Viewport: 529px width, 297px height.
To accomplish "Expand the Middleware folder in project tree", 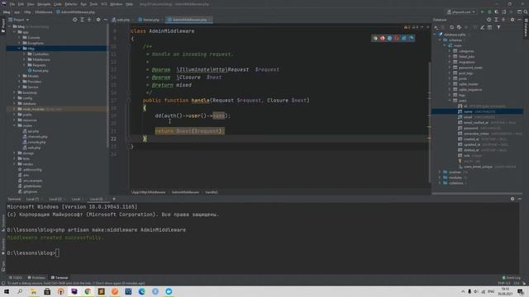I will coord(24,59).
